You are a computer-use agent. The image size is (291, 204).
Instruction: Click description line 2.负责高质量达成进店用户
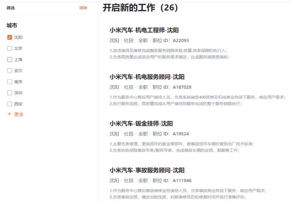point(169,57)
